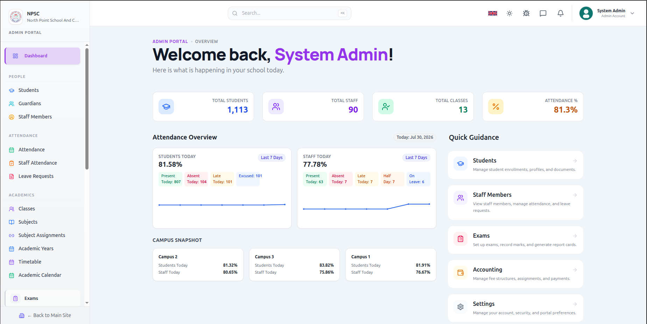Open the Campus 1 snapshot card
This screenshot has height=324, width=647.
391,265
